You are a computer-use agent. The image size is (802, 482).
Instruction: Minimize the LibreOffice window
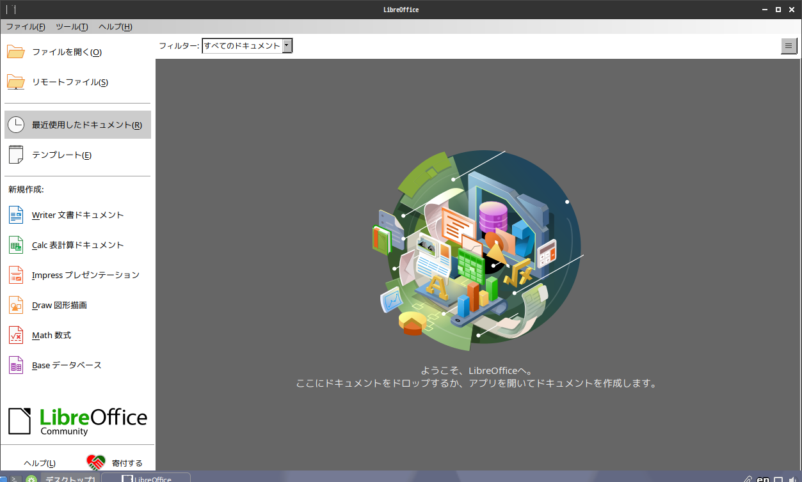point(764,10)
